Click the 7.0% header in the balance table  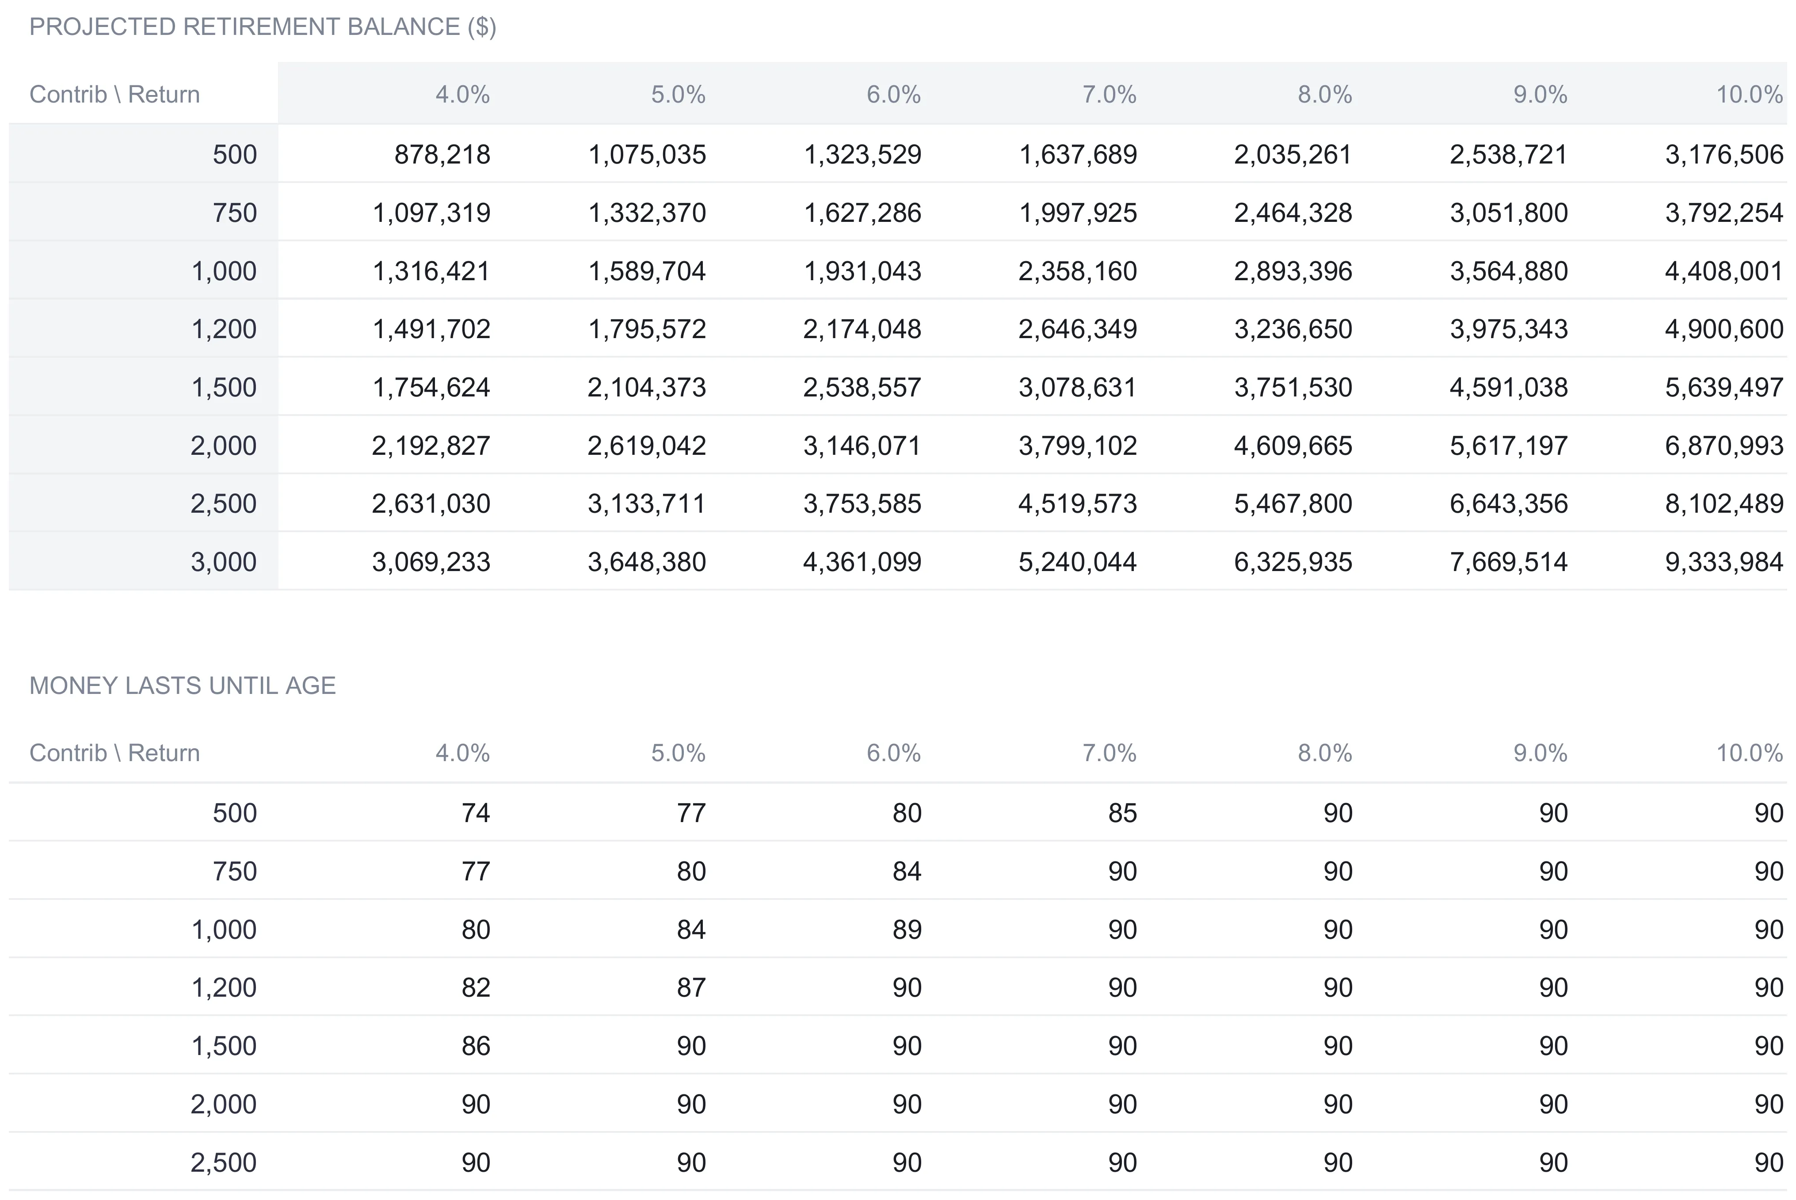click(x=1109, y=94)
